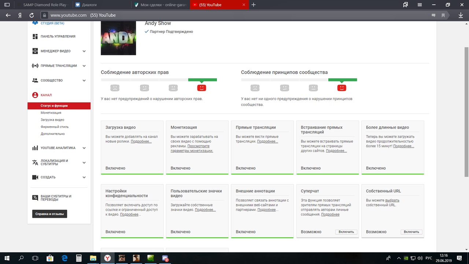This screenshot has width=469, height=264.
Task: Click the Ваши субтитры и переводы icon
Action: [35, 198]
